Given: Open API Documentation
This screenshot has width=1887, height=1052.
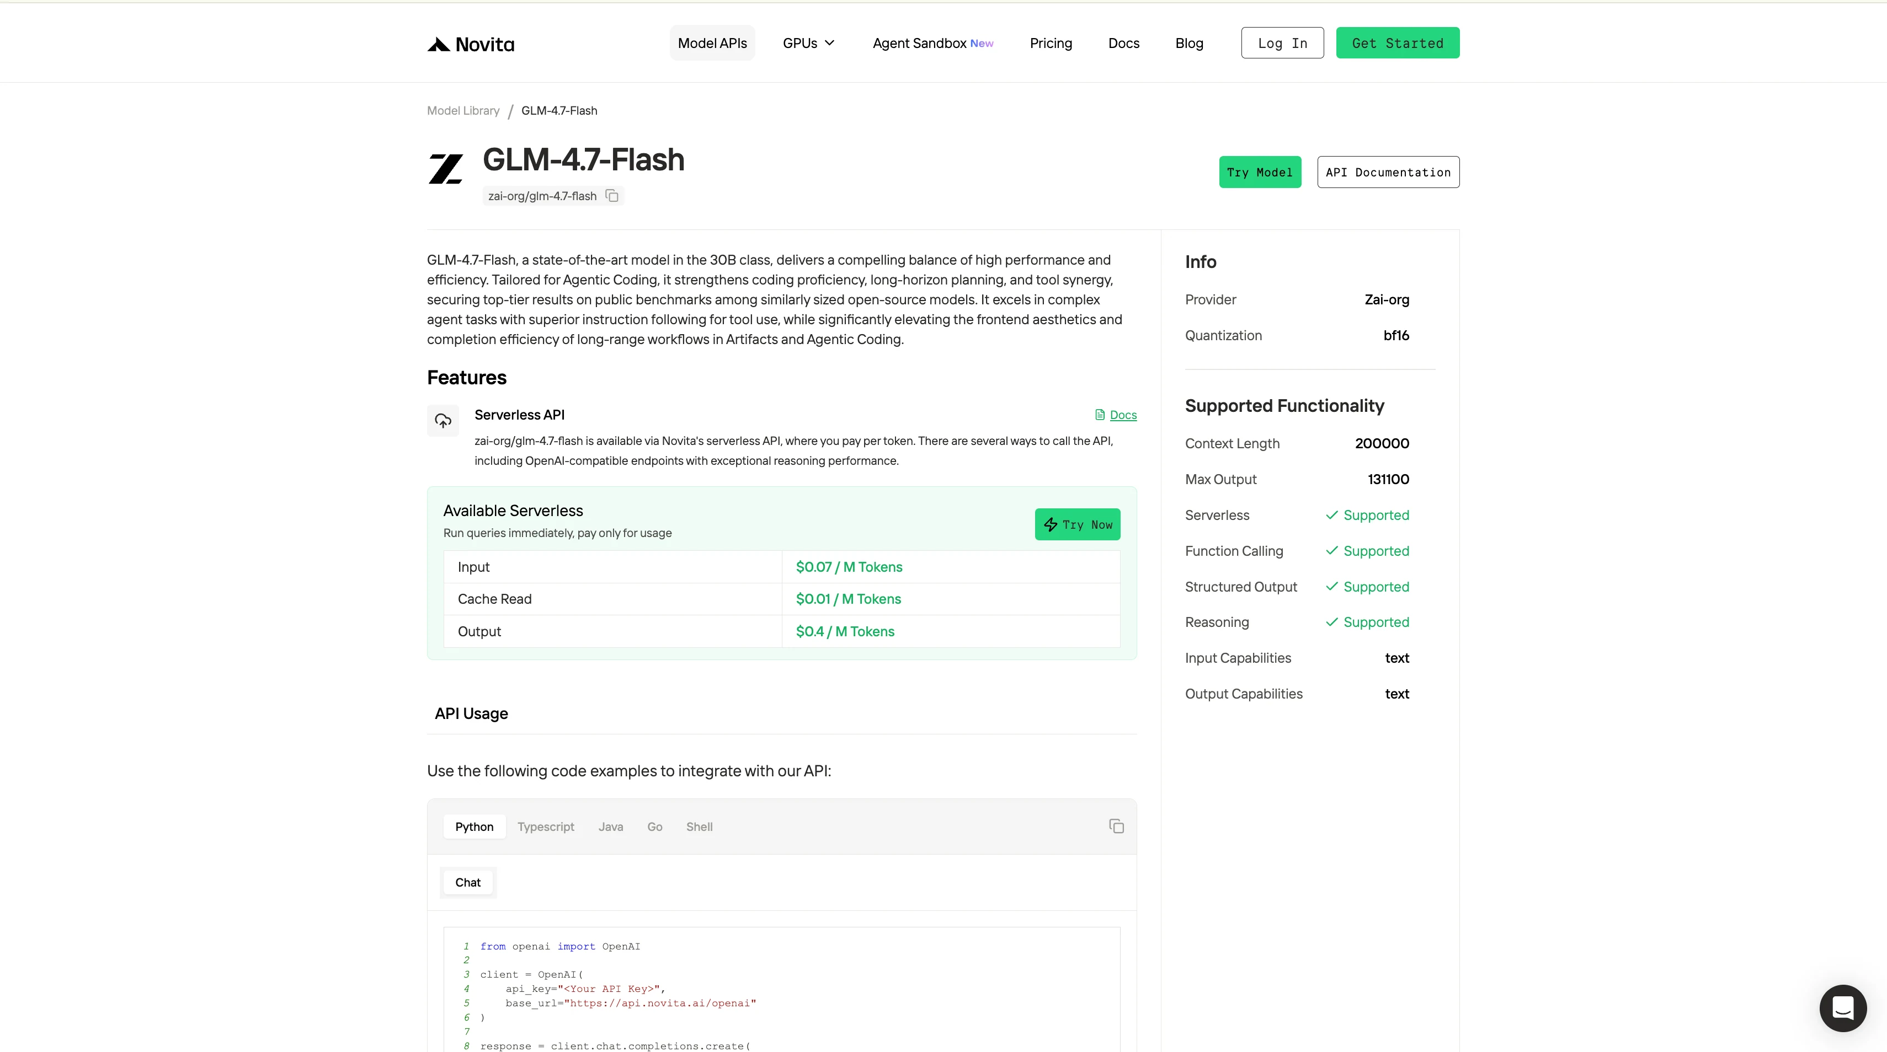Looking at the screenshot, I should coord(1388,172).
